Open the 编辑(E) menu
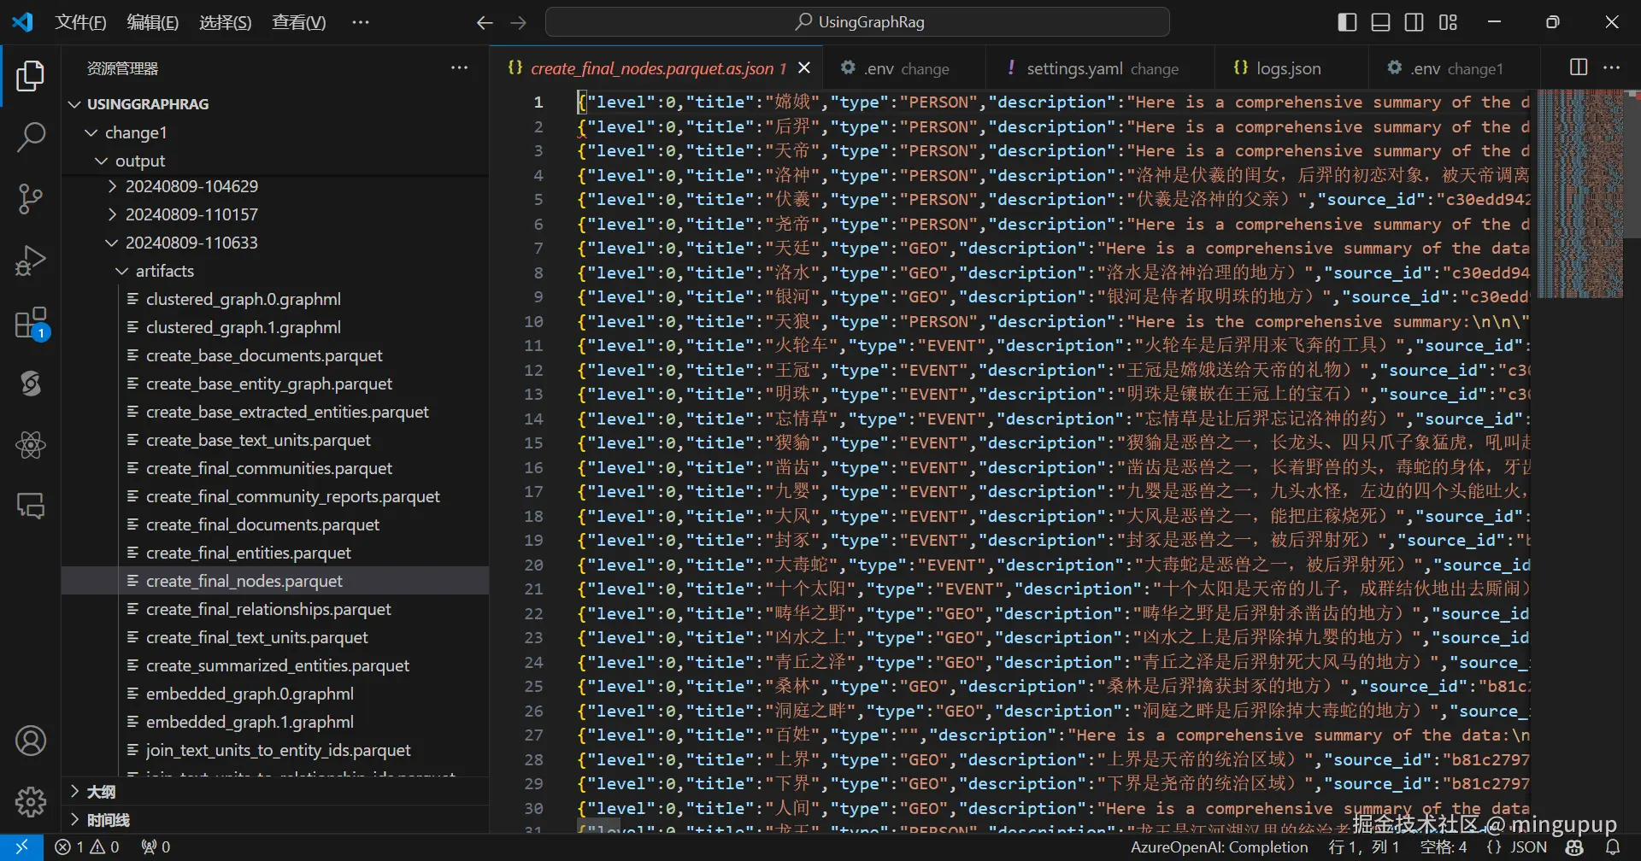Viewport: 1641px width, 861px height. click(x=153, y=22)
